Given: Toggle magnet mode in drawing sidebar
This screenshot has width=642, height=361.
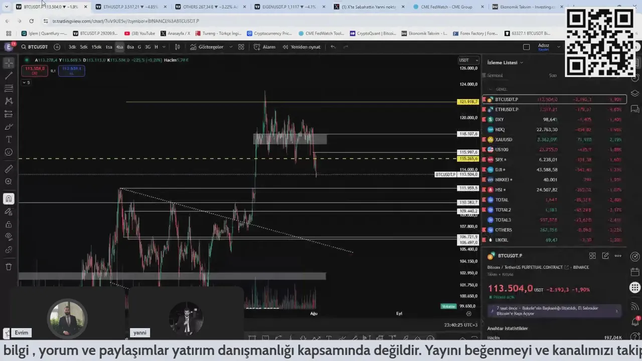Looking at the screenshot, I should click(9, 199).
